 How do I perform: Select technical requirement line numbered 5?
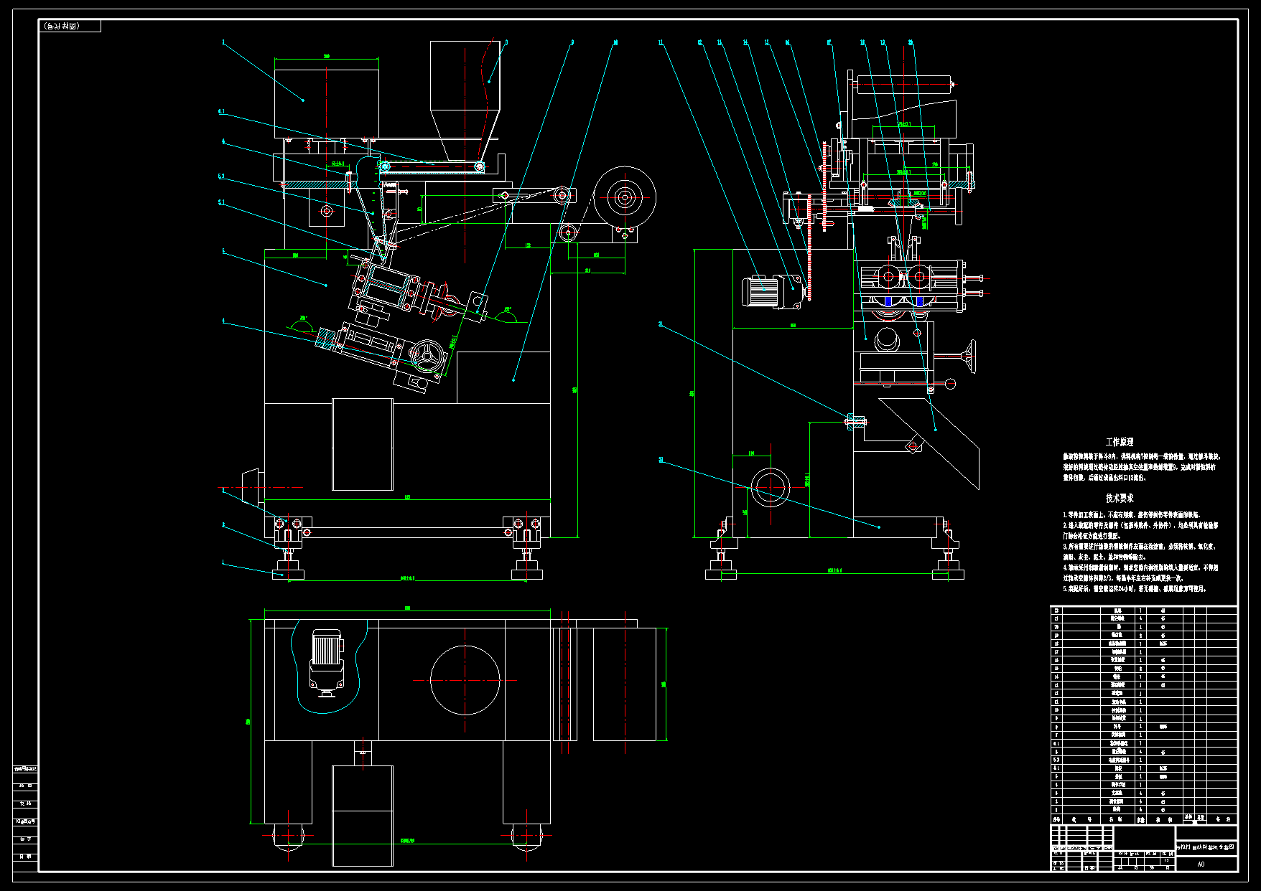click(x=1135, y=588)
